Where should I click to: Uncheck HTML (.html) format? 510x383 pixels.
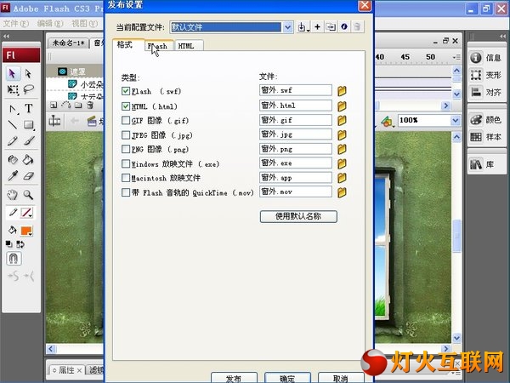126,106
